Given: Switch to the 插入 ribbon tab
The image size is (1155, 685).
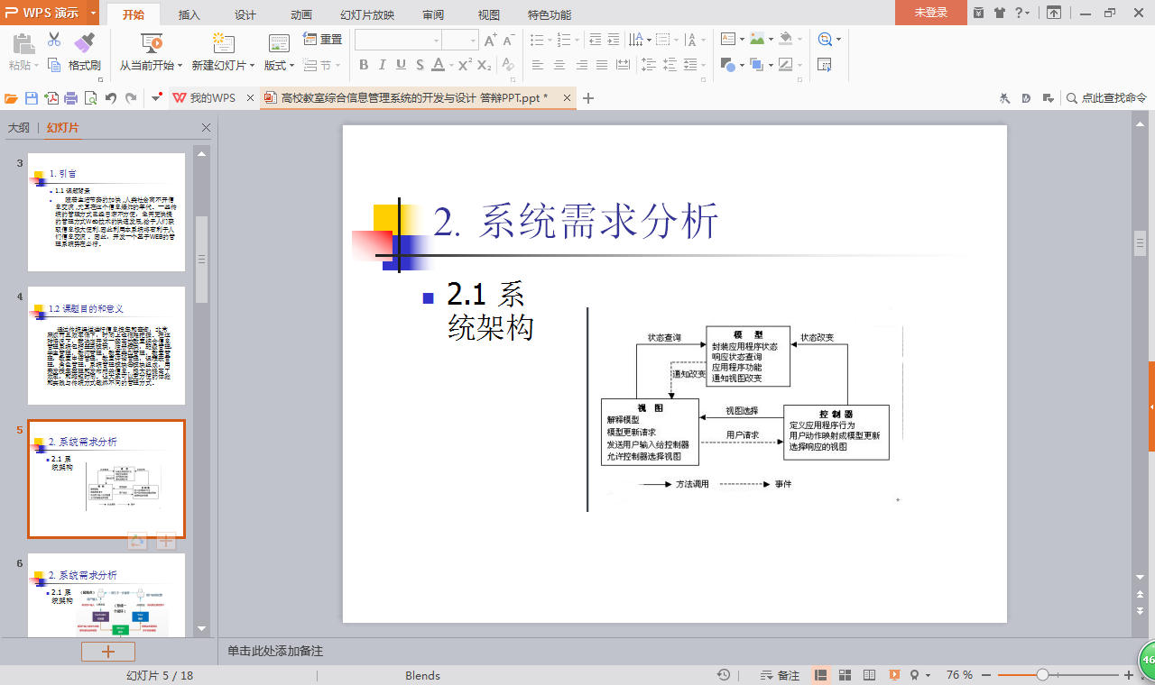Looking at the screenshot, I should click(189, 14).
